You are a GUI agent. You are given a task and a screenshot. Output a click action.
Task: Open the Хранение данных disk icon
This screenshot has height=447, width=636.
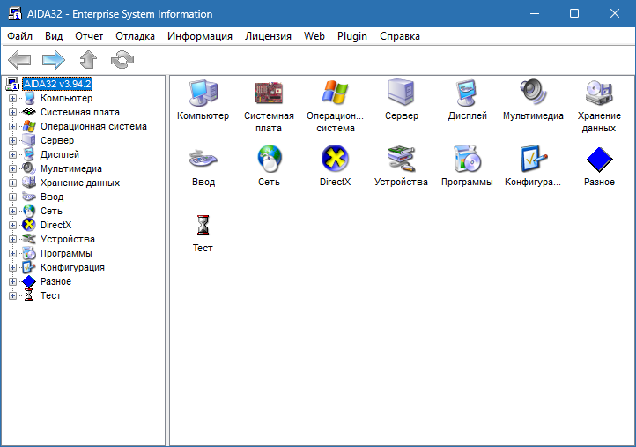pos(599,93)
